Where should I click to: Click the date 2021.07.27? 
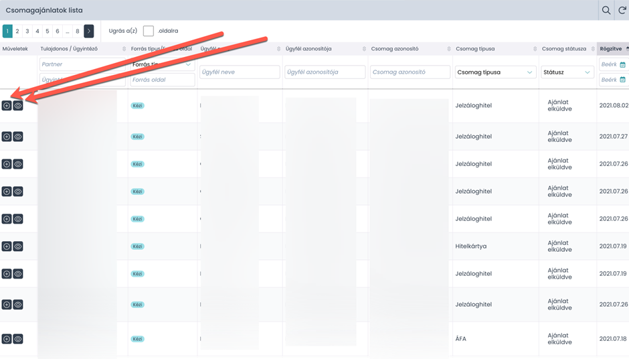[x=614, y=137]
